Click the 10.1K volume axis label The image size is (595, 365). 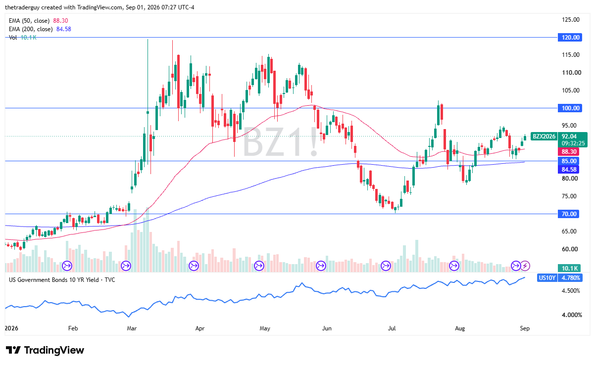coord(571,268)
